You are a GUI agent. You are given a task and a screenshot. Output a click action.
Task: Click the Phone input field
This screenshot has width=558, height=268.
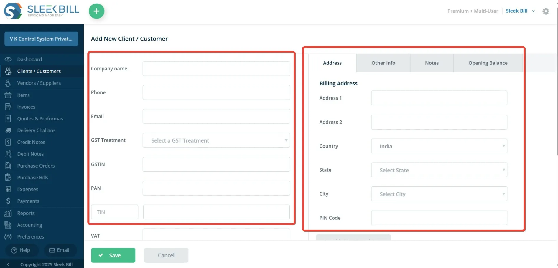[216, 92]
